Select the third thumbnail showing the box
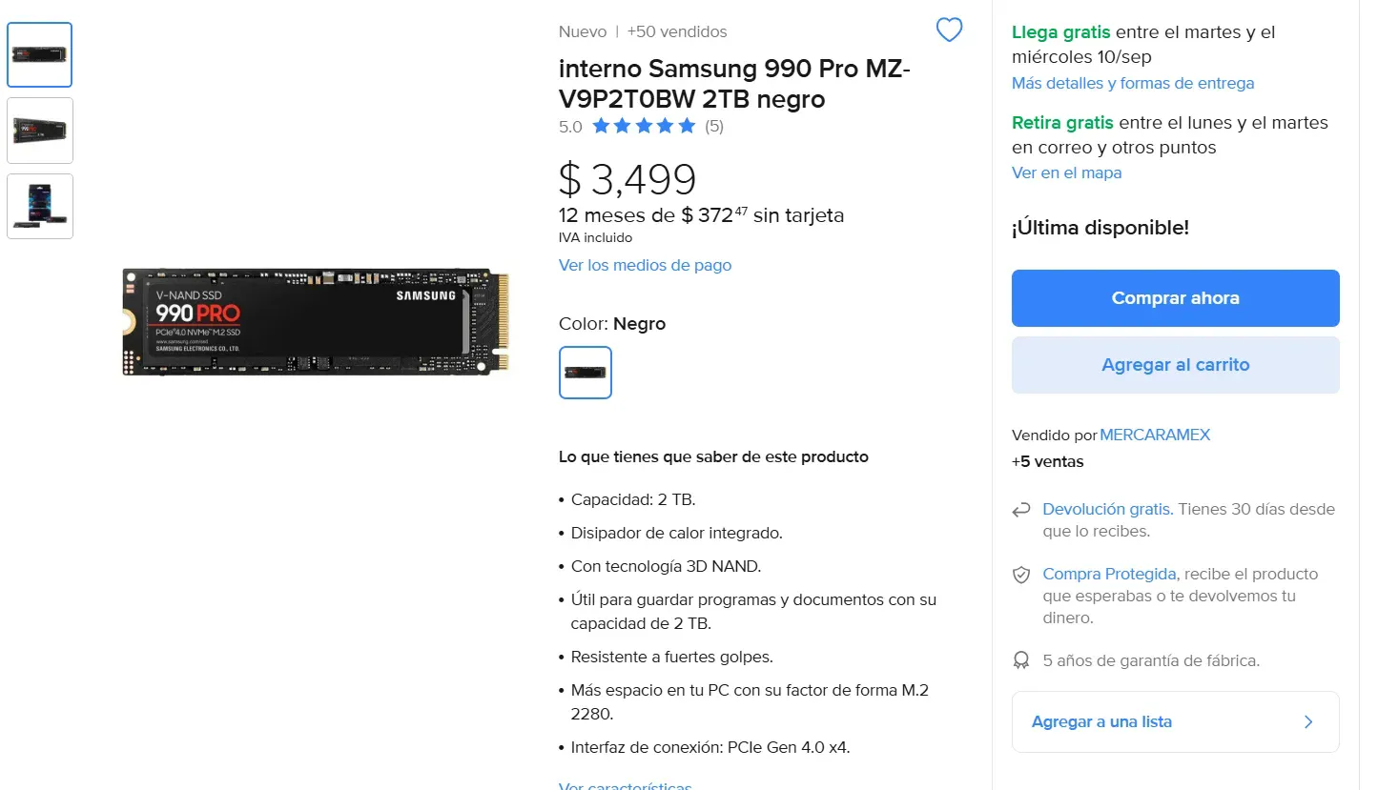Screen dimensions: 1378x790 point(40,206)
